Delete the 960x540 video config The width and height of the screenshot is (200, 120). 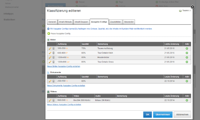click(53, 100)
